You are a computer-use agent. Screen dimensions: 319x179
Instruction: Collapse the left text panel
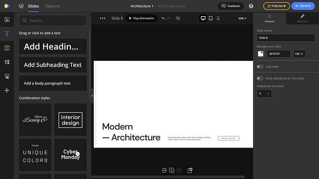coord(92,96)
